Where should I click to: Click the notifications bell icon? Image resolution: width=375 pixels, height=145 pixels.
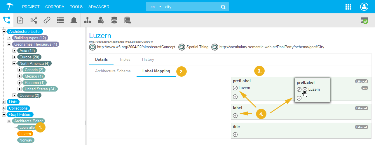click(74, 20)
